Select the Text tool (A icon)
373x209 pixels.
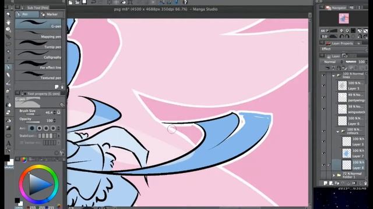click(8, 143)
